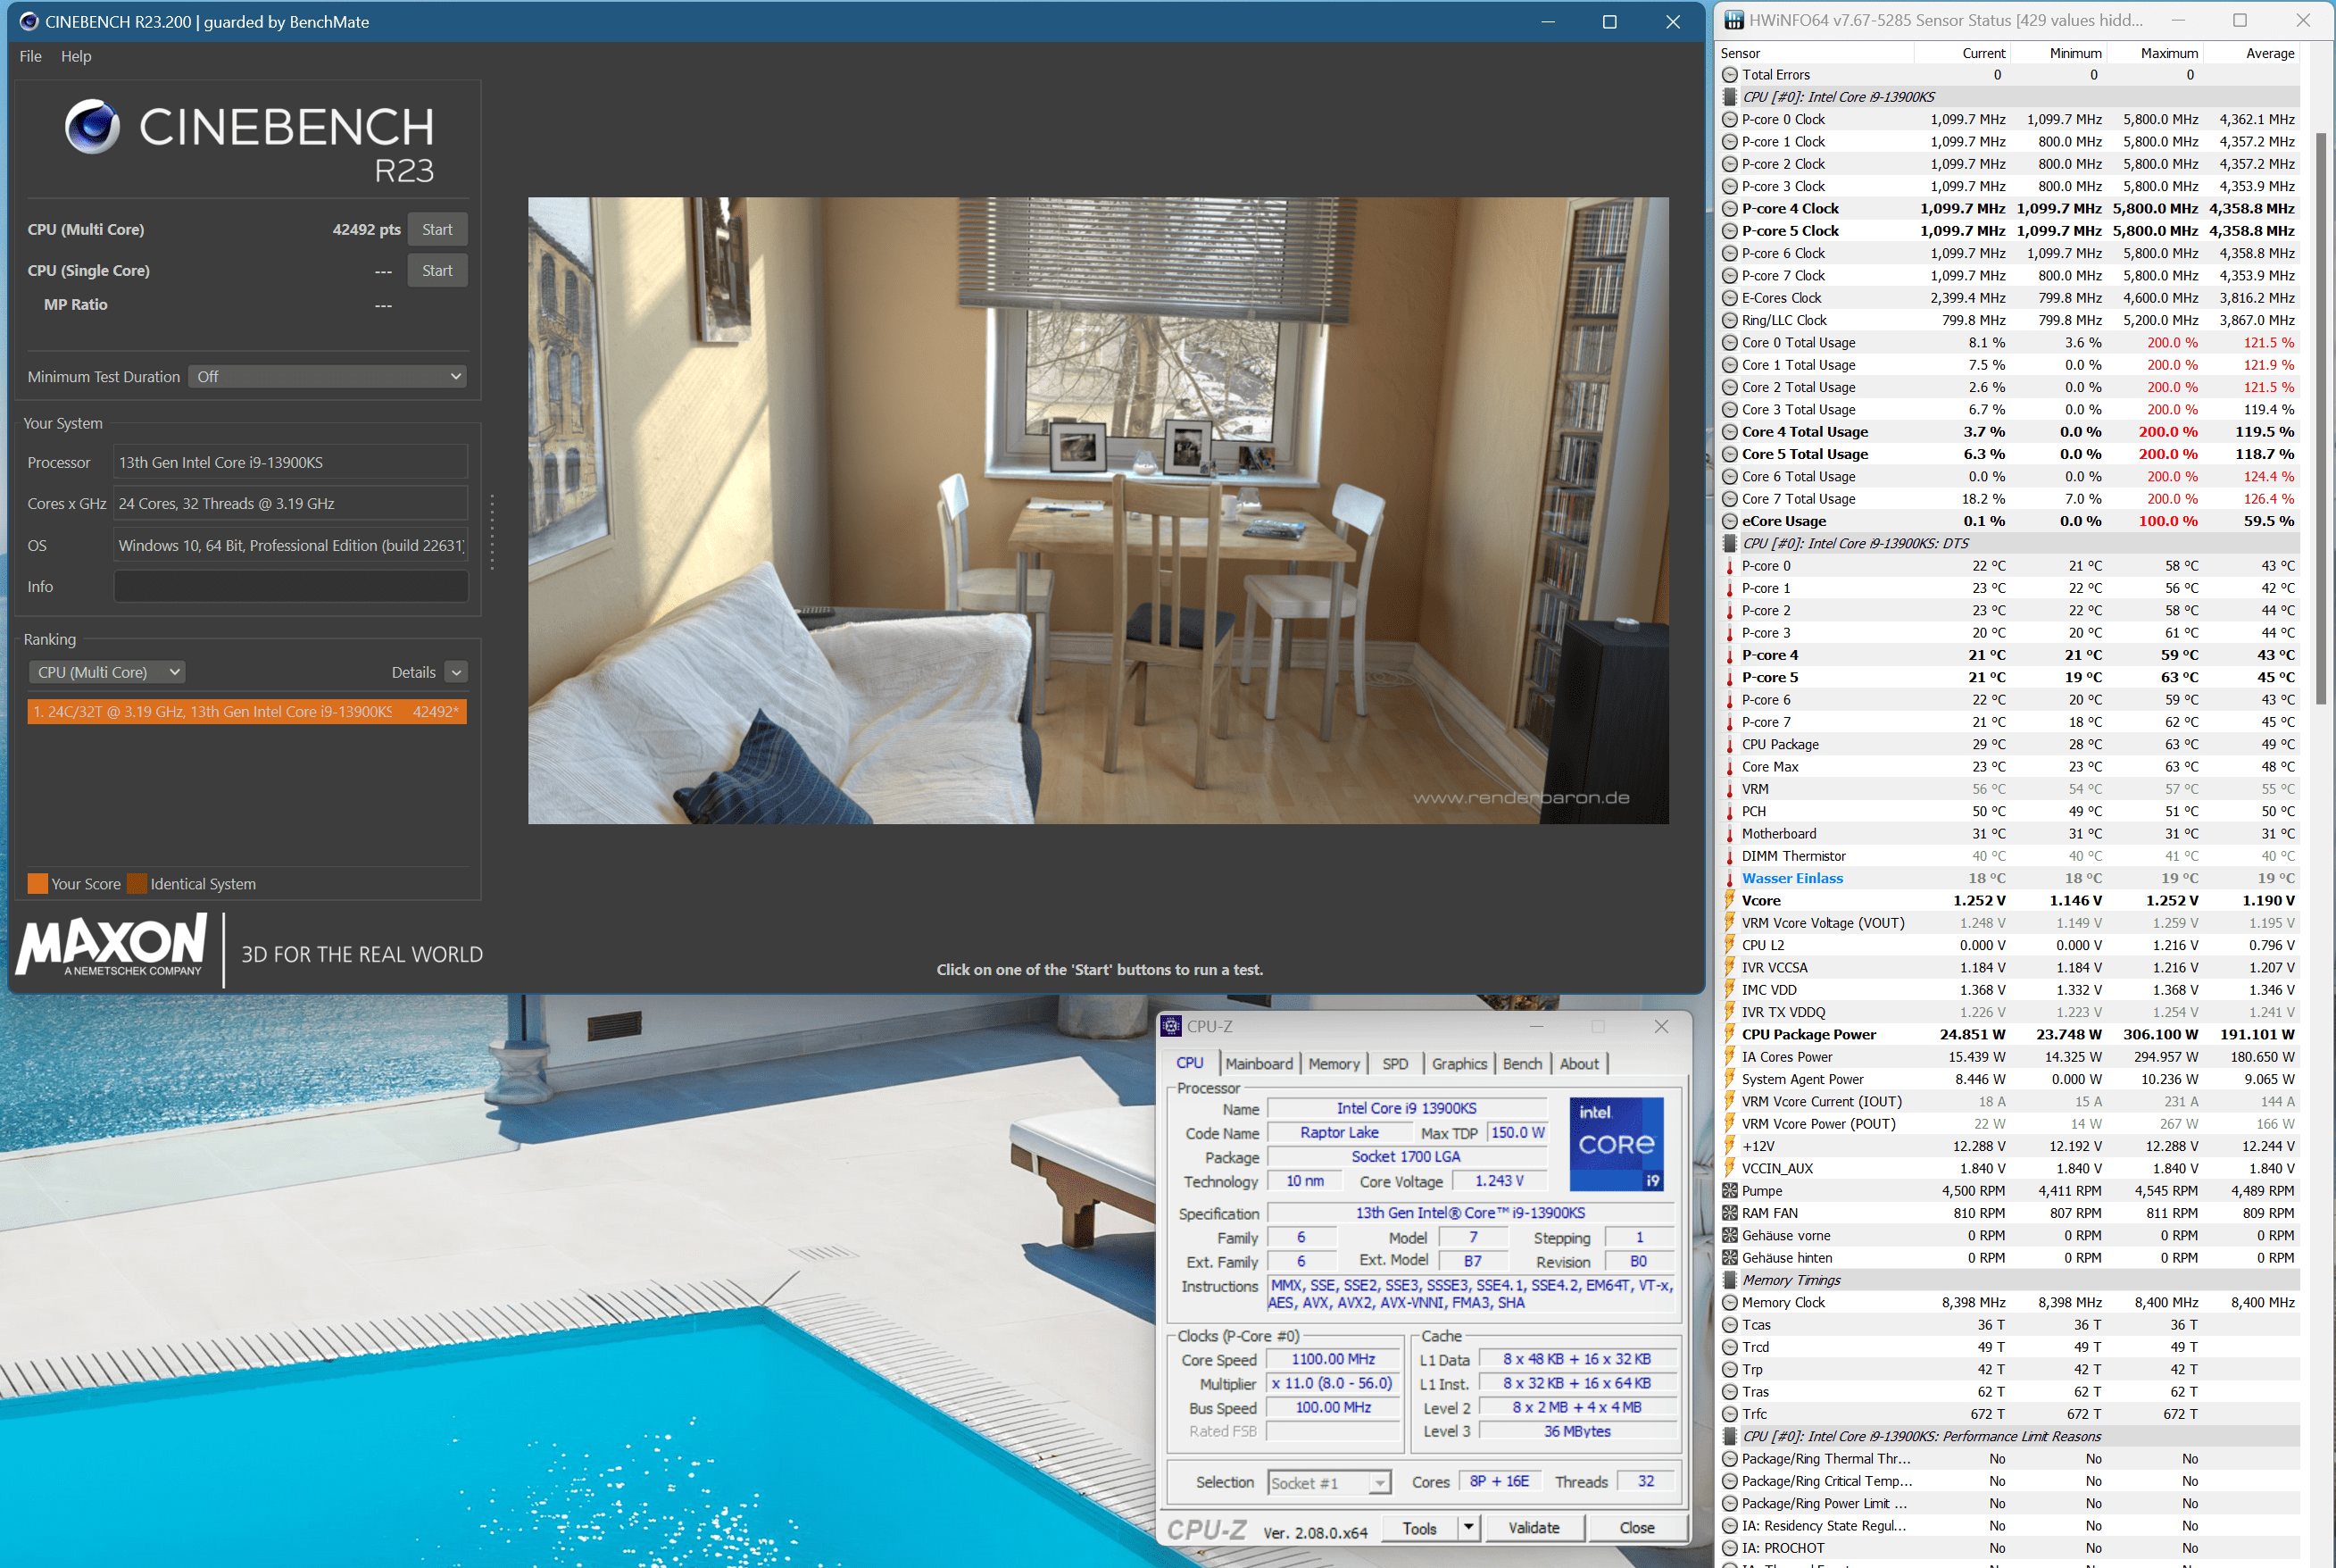The image size is (2336, 1568).
Task: Click the Tools button in CPU-Z
Action: [x=1419, y=1527]
